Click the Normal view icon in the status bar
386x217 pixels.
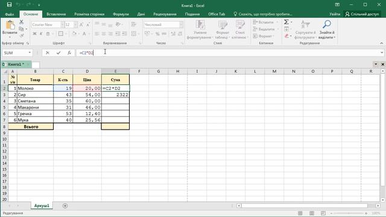[x=300, y=213]
